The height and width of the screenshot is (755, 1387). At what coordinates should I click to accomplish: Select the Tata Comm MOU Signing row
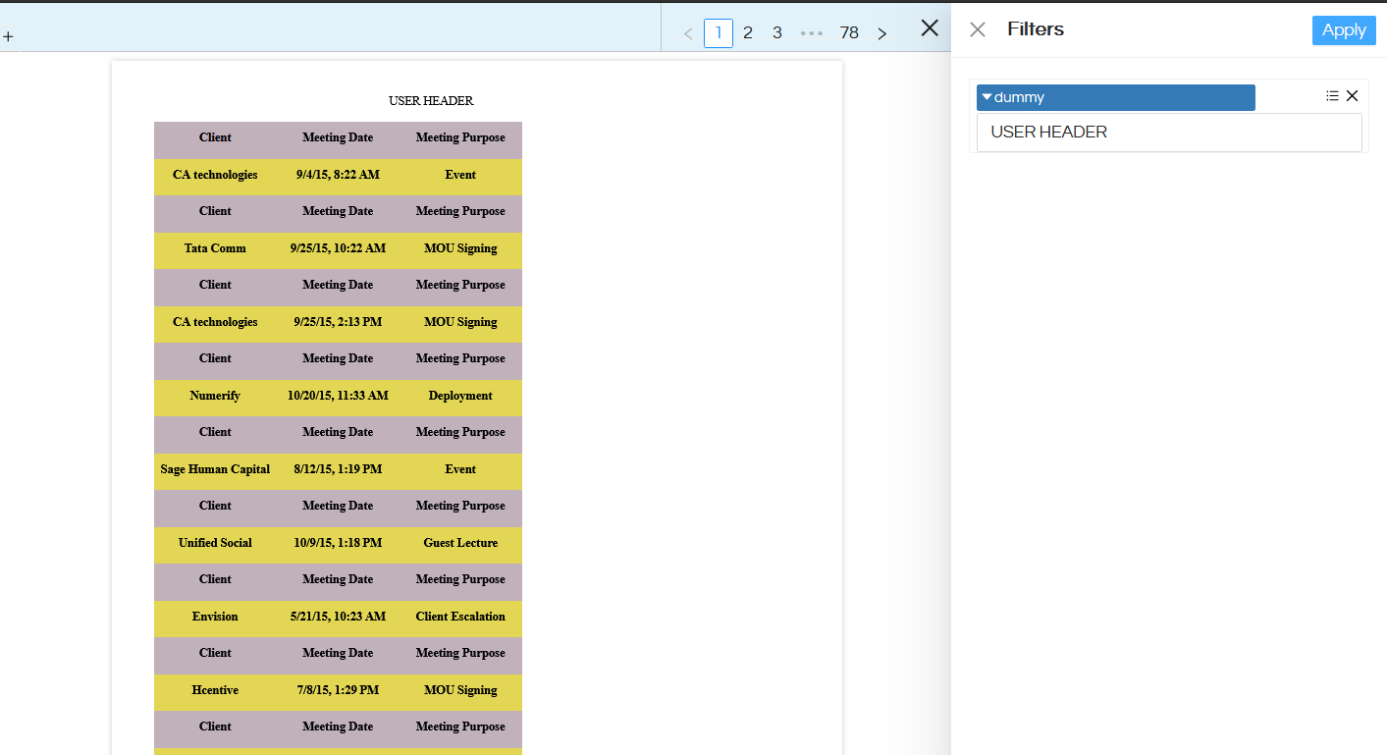(338, 248)
